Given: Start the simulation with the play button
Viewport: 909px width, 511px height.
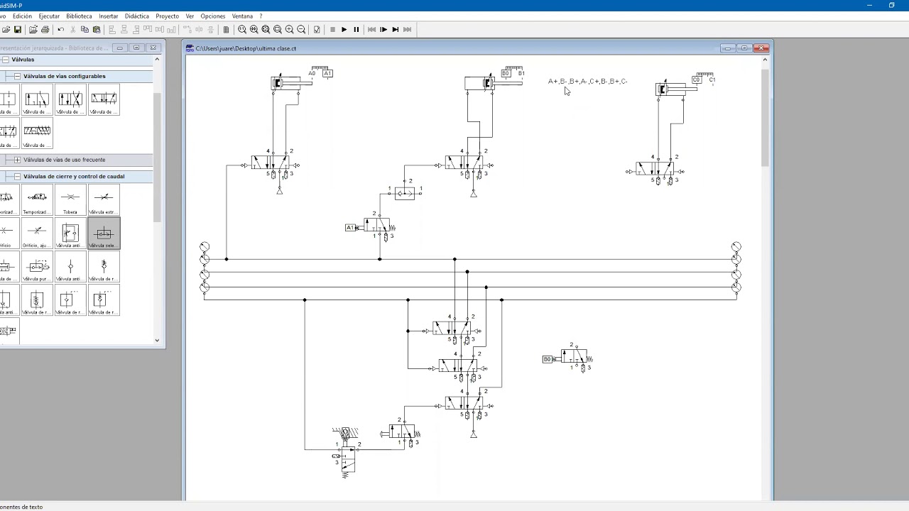Looking at the screenshot, I should pyautogui.click(x=344, y=29).
